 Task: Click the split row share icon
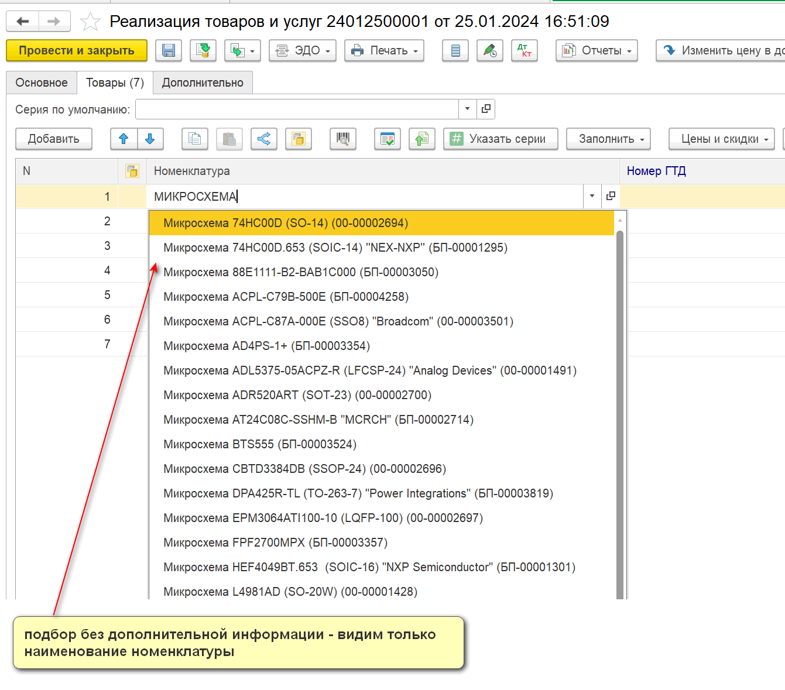[x=264, y=139]
